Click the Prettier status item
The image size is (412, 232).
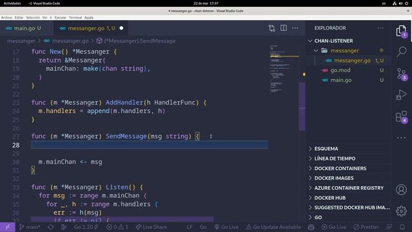click(x=366, y=227)
